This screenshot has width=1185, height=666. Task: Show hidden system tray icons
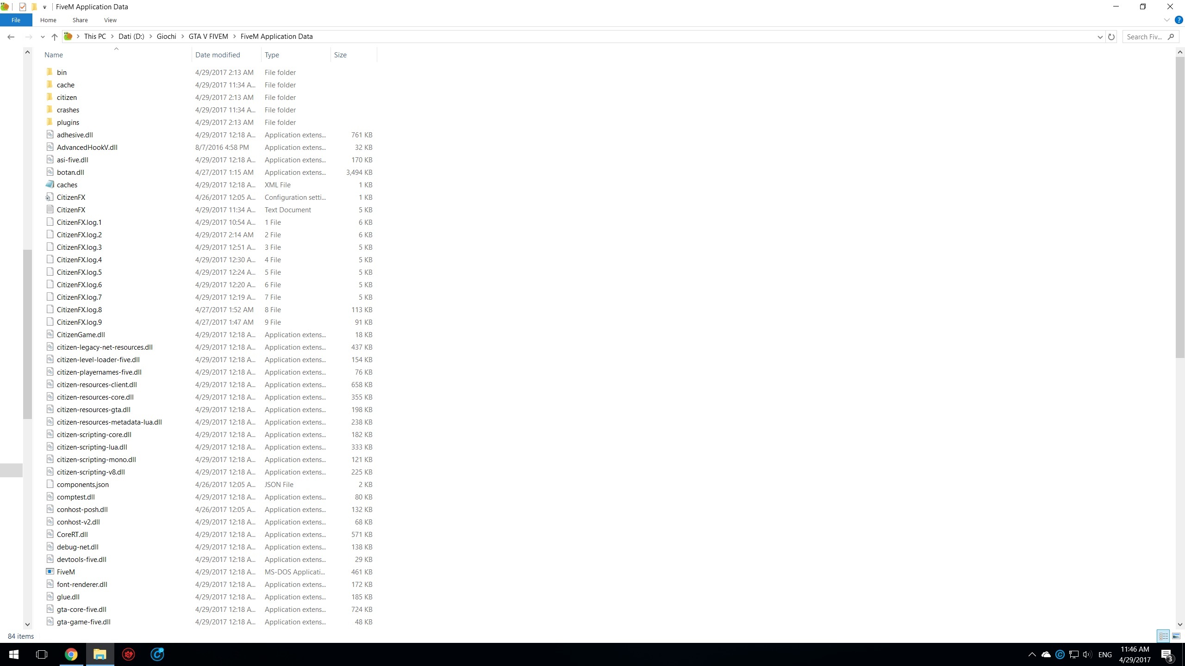(1032, 654)
